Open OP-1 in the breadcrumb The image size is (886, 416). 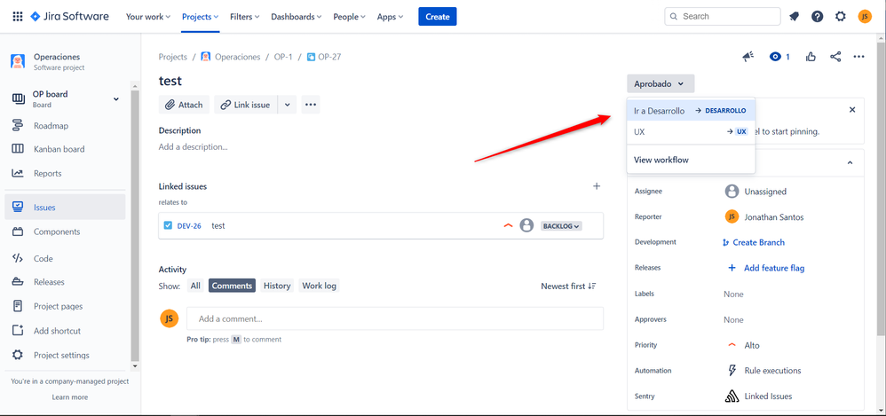(283, 57)
